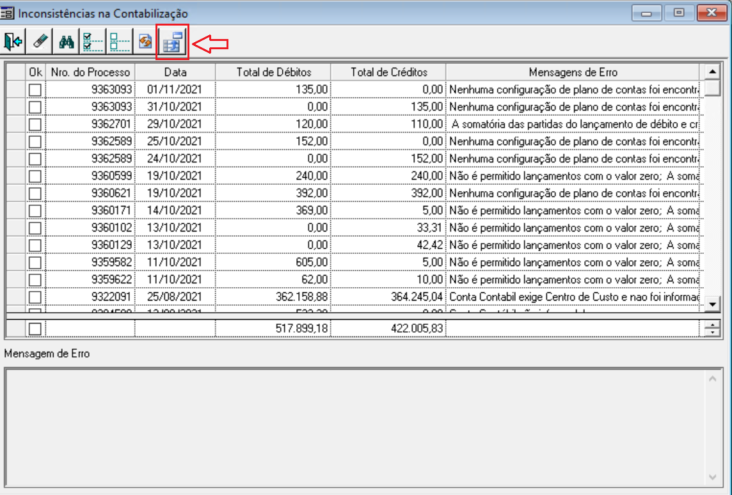Tick Ok checkbox for 9362589 dated 24/10/2021
This screenshot has height=495, width=732.
tap(35, 159)
